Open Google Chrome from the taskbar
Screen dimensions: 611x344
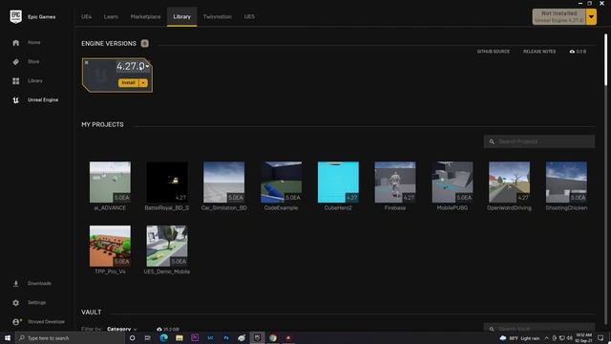click(273, 338)
